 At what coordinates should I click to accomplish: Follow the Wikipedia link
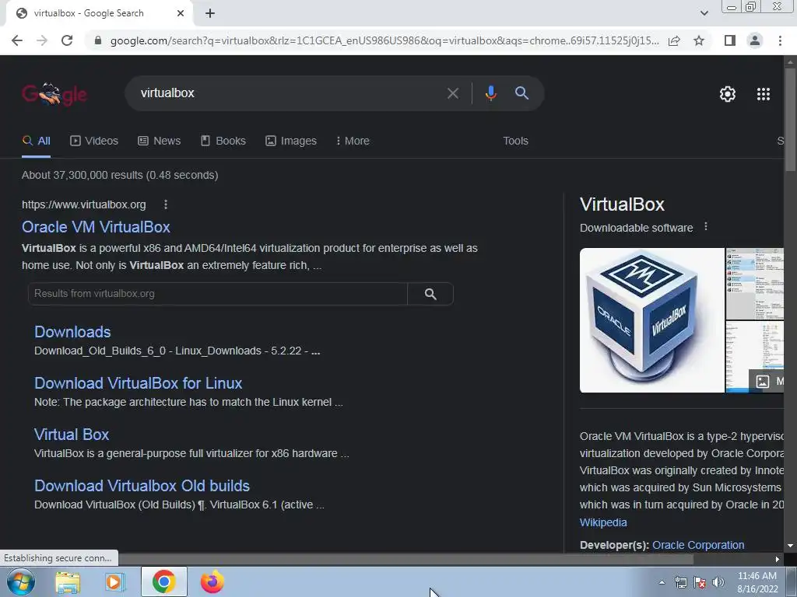[603, 522]
